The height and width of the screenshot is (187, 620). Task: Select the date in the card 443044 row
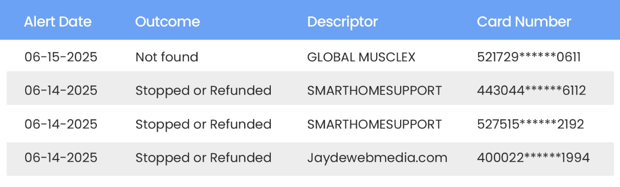point(61,90)
